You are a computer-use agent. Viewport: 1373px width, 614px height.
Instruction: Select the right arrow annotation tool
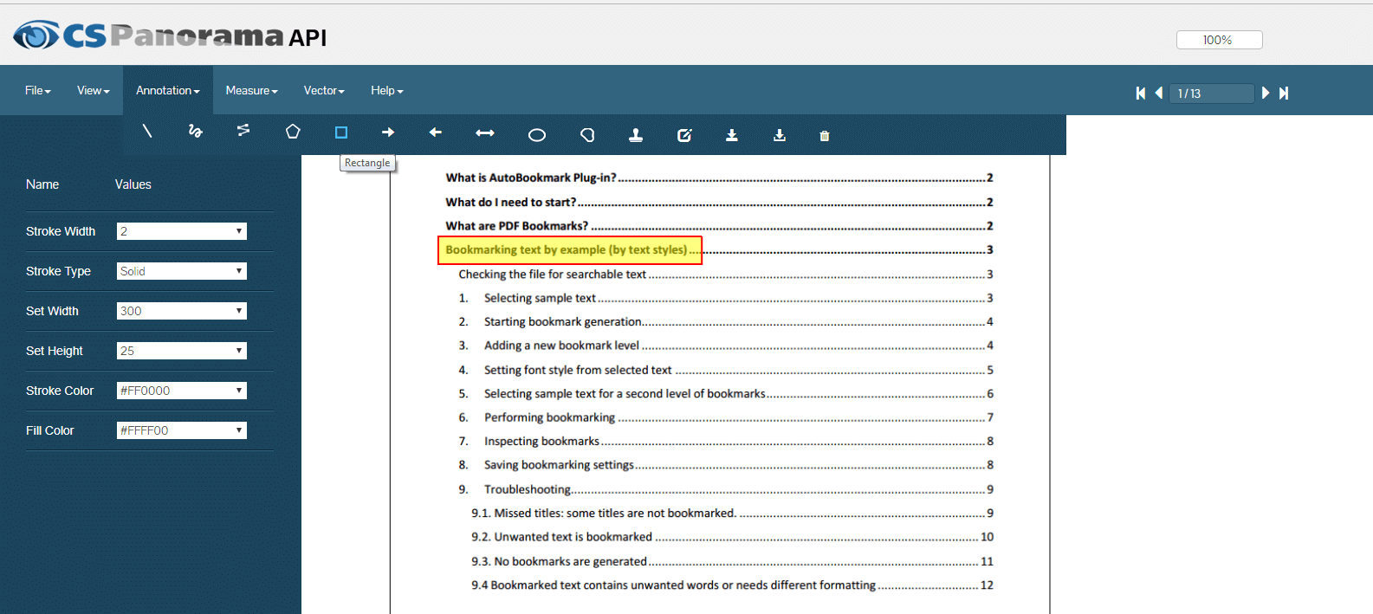point(388,132)
